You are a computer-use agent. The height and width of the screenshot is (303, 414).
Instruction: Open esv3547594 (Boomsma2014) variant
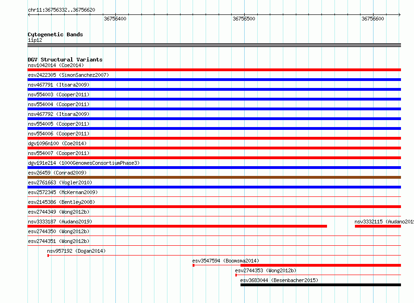pyautogui.click(x=226, y=261)
